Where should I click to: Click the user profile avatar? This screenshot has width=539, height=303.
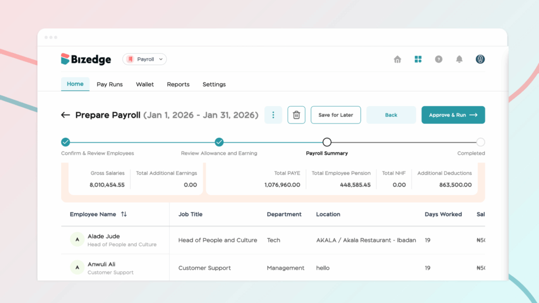(x=480, y=59)
